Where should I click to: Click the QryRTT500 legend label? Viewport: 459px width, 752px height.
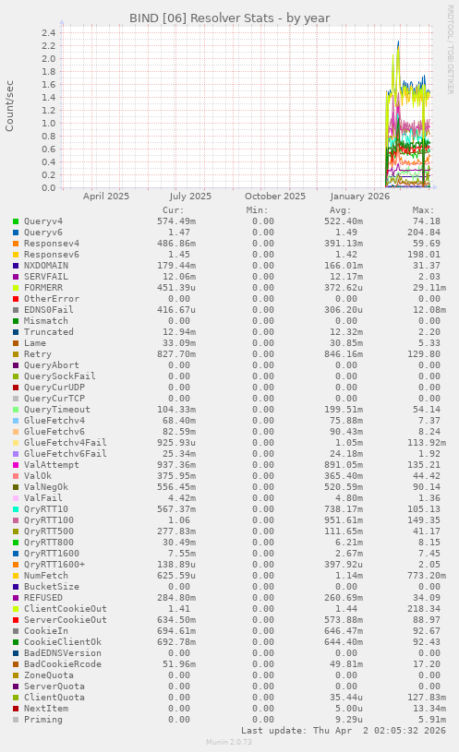pos(49,531)
